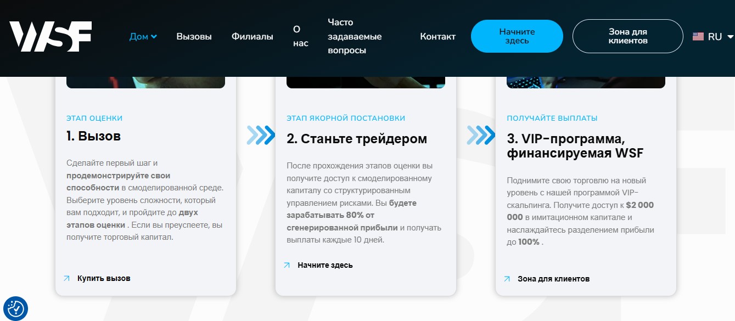The image size is (735, 321).
Task: Click the WSF logo
Action: (x=50, y=37)
